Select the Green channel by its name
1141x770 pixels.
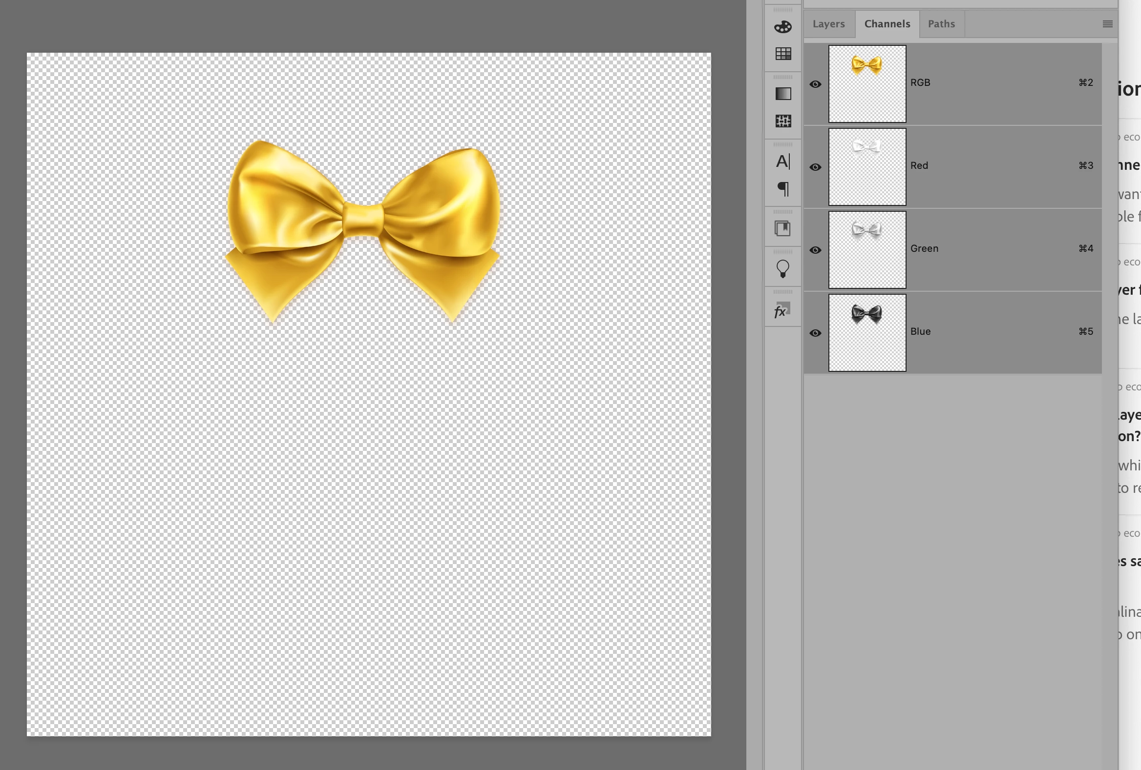pyautogui.click(x=924, y=249)
